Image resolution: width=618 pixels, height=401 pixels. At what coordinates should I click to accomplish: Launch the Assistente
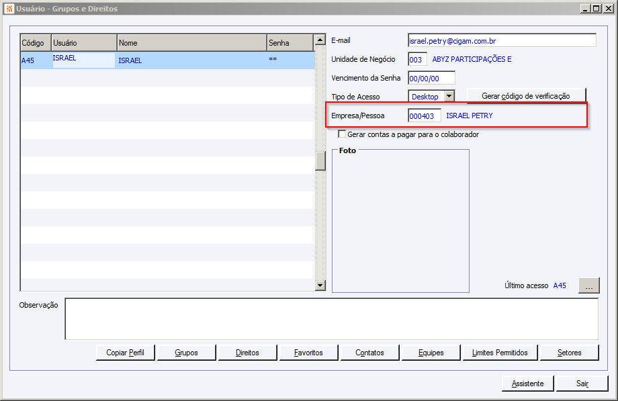click(528, 384)
